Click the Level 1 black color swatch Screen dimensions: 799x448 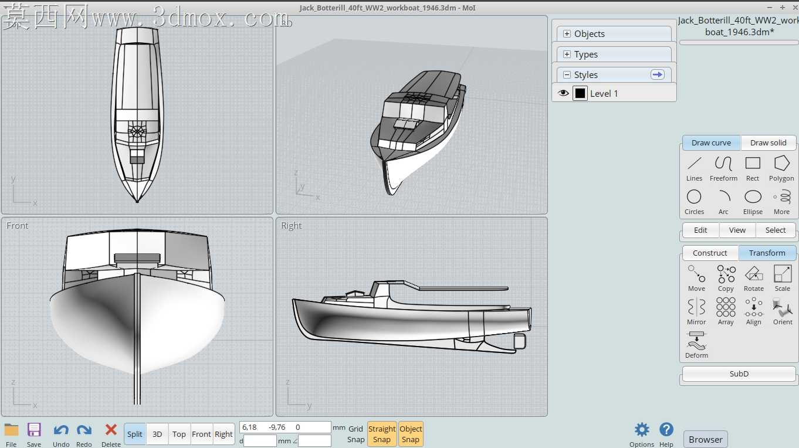tap(580, 93)
